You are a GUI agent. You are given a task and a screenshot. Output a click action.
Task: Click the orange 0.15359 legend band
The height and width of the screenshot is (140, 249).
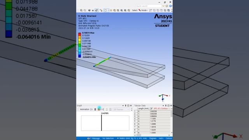(79, 37)
